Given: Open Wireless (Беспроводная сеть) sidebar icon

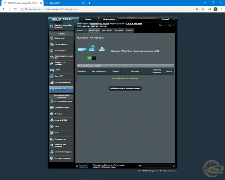Looking at the screenshot, I should (x=52, y=101).
